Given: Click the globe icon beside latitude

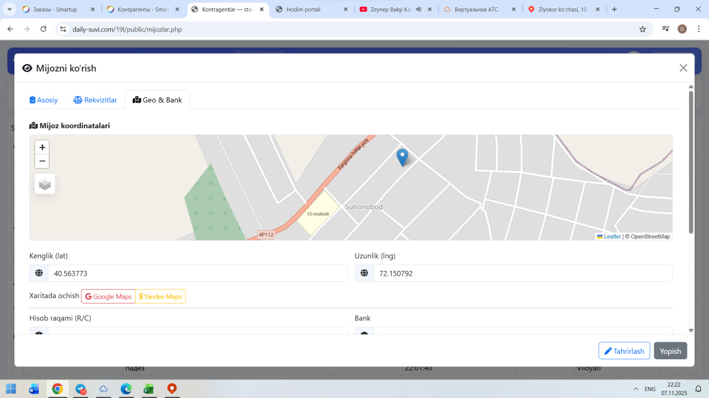Looking at the screenshot, I should click(39, 273).
